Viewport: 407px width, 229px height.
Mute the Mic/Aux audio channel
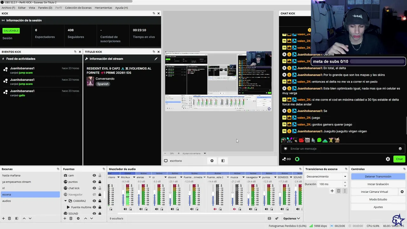[x=125, y=209]
